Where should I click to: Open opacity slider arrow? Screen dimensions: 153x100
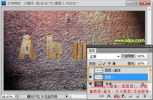(x=149, y=56)
